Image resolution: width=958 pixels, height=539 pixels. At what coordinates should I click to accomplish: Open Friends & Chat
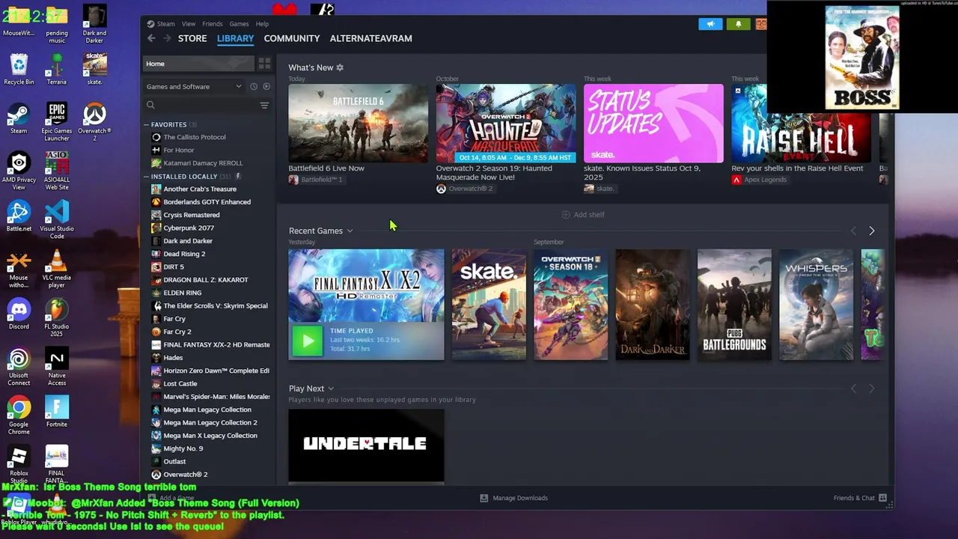[x=860, y=498]
